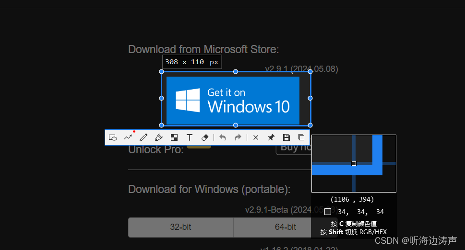The width and height of the screenshot is (465, 250).
Task: Redo the annotation
Action: tap(238, 137)
